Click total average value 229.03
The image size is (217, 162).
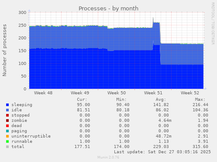click(161, 147)
